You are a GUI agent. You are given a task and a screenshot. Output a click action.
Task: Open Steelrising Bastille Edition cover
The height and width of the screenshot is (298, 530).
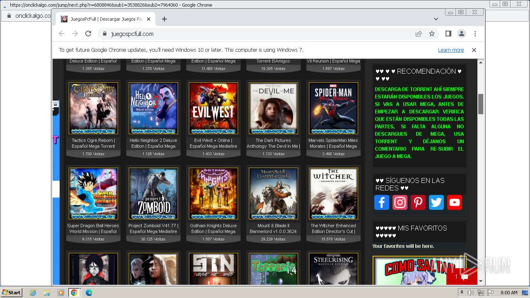[333, 269]
